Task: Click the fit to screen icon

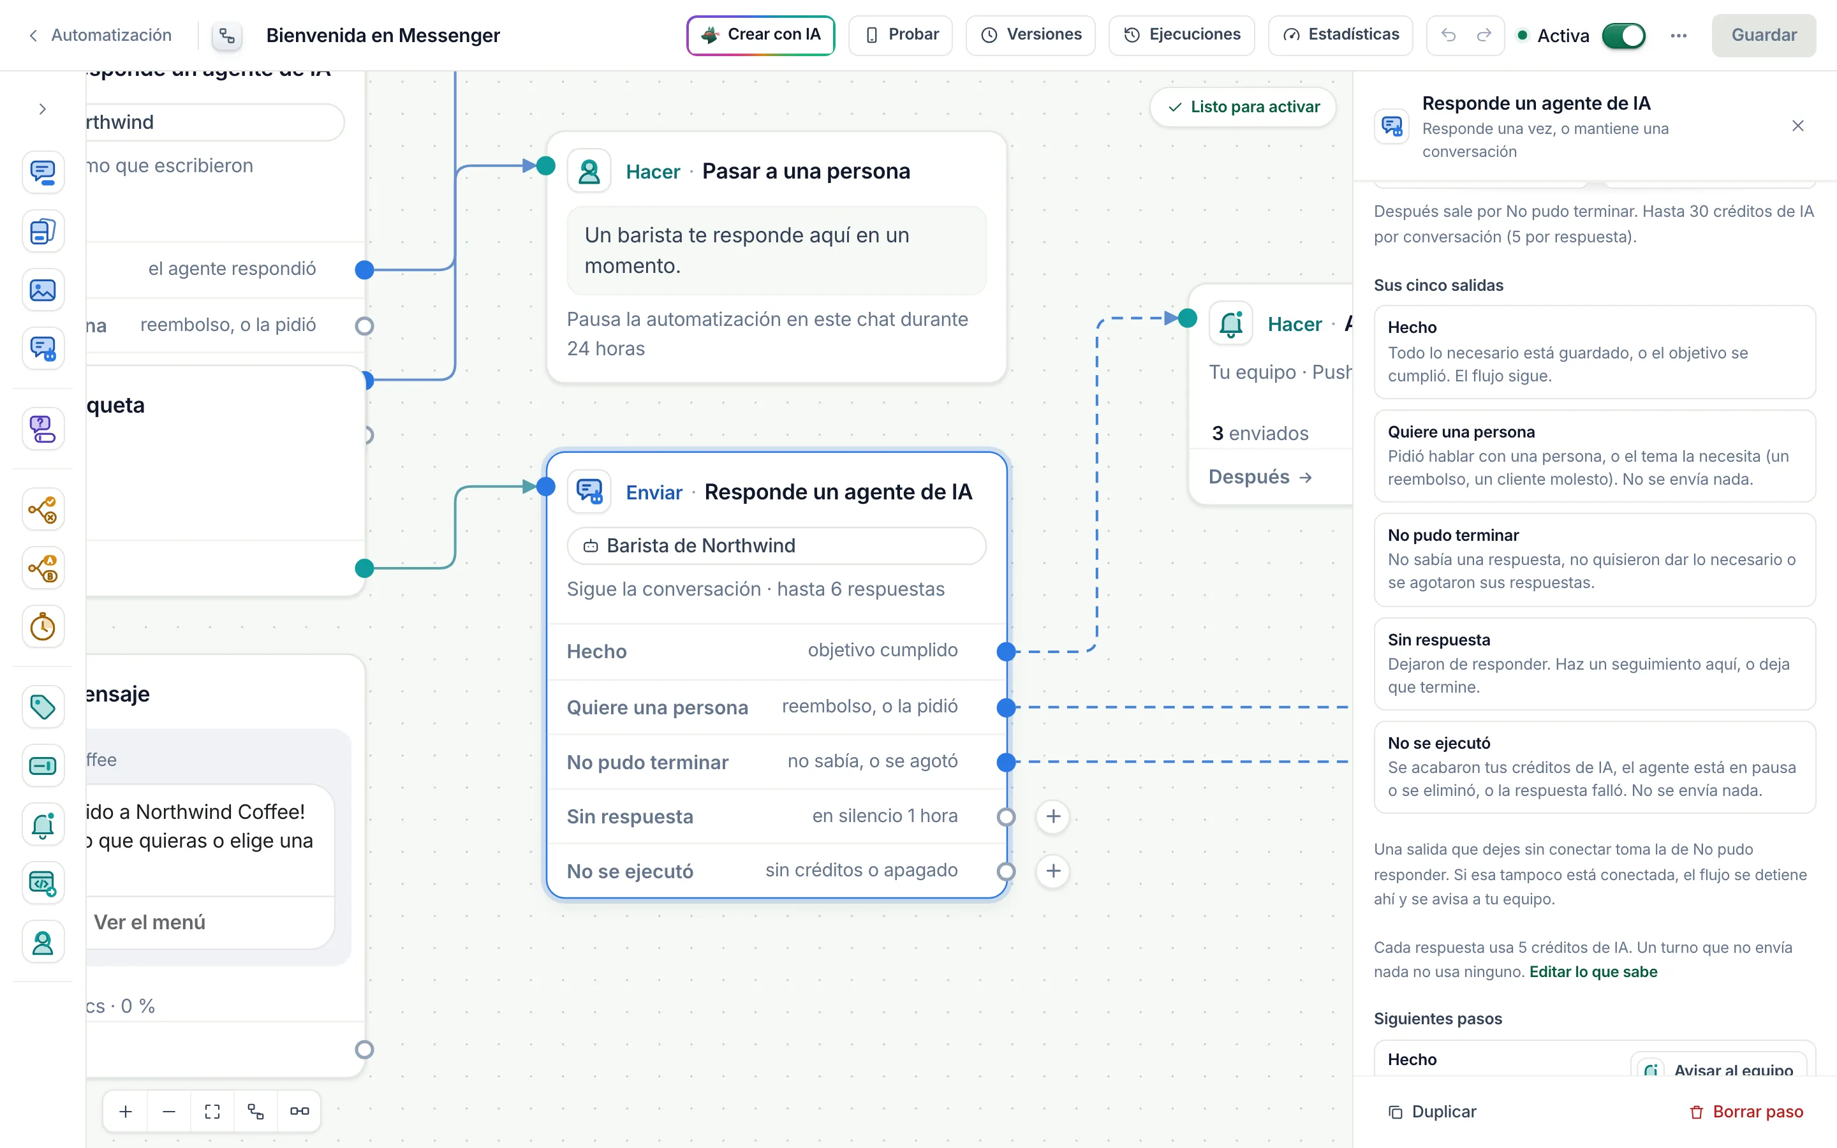Action: point(212,1112)
